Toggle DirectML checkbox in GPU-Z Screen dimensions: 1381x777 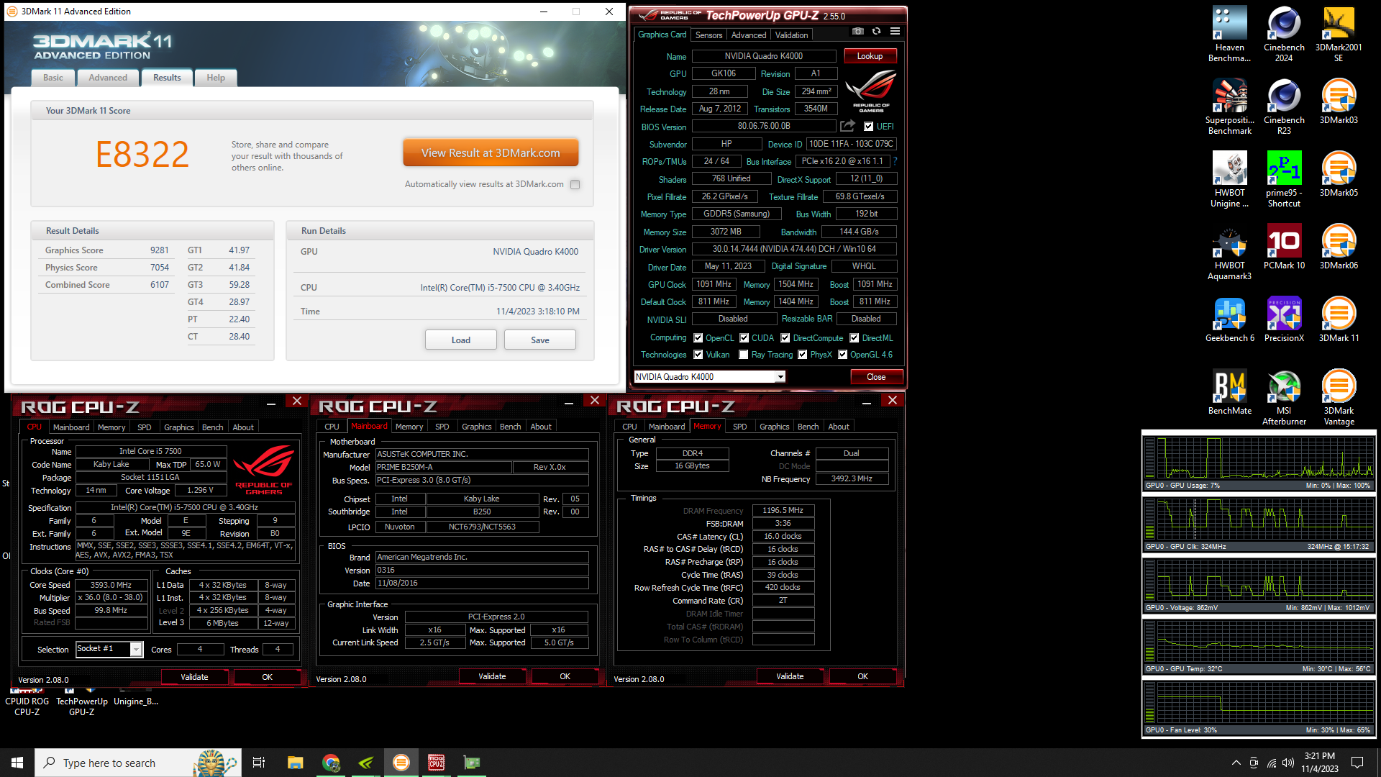point(854,338)
